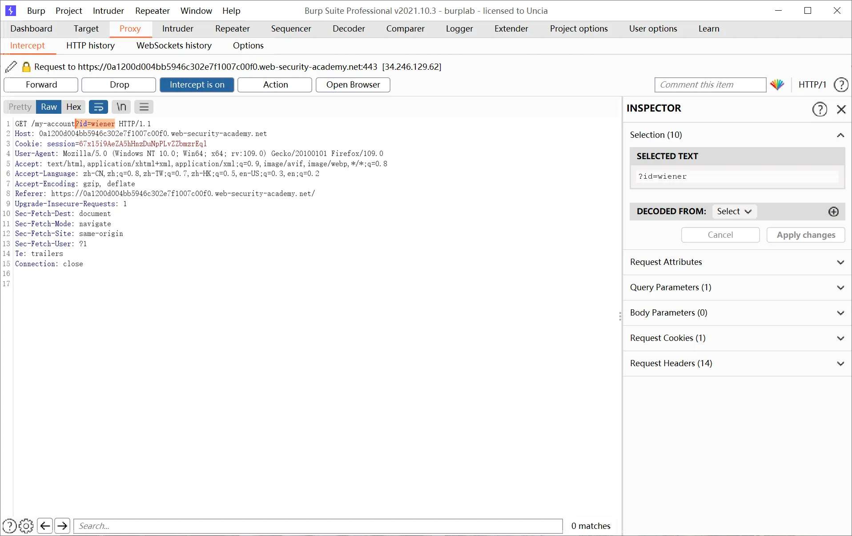Expand Request Headers (14) section

(x=737, y=364)
